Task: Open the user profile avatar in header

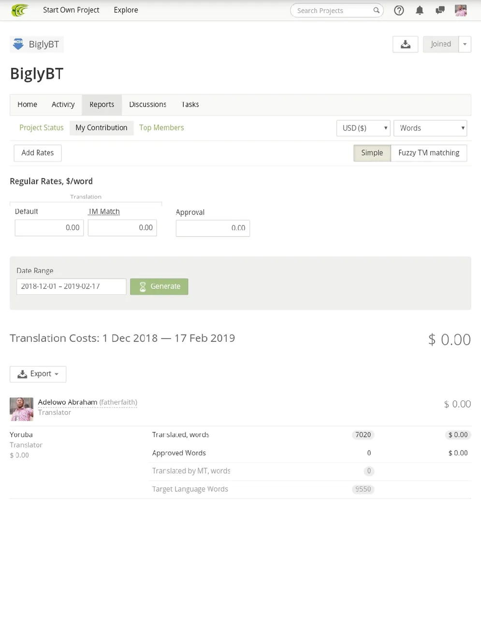Action: tap(461, 10)
